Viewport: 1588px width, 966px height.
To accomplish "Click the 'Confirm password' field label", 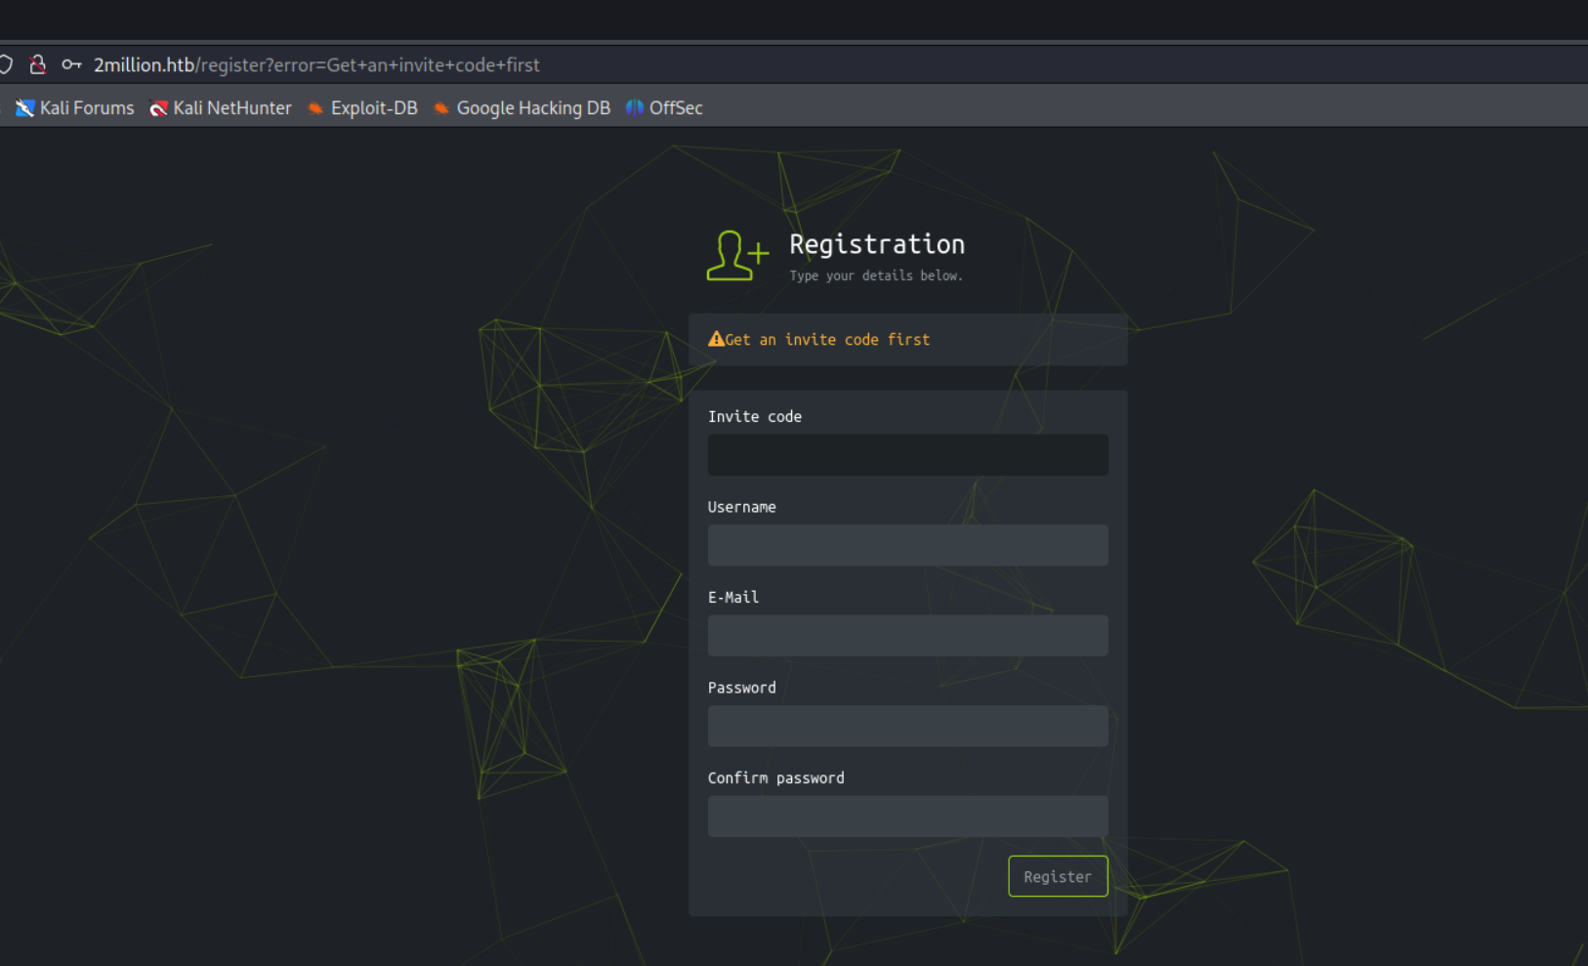I will click(776, 778).
